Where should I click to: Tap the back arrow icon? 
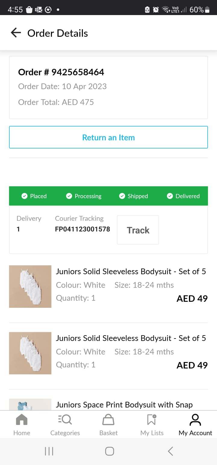[x=16, y=33]
